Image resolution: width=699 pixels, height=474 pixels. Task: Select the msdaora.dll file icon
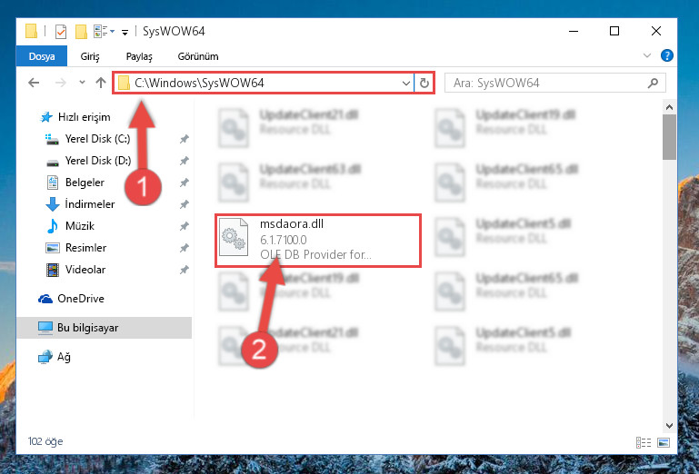pos(234,237)
